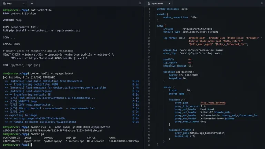
Task: Click the 'keepalive 16;' line
Action: click(178, 78)
